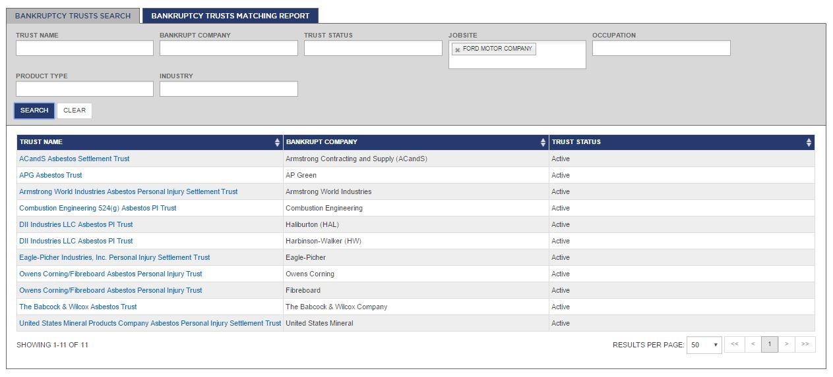Select 'Armstrong Contracting and Supply (ACandS)' cell
The width and height of the screenshot is (833, 377).
coord(416,159)
